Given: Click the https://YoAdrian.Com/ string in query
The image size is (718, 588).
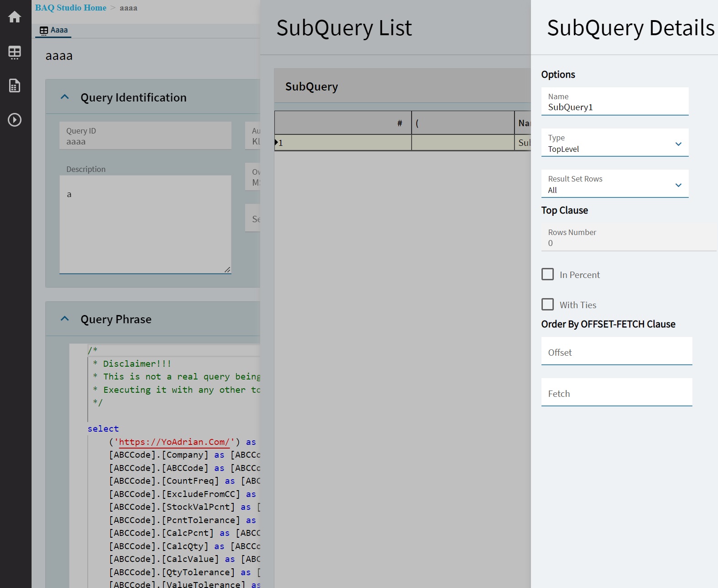Looking at the screenshot, I should [174, 442].
